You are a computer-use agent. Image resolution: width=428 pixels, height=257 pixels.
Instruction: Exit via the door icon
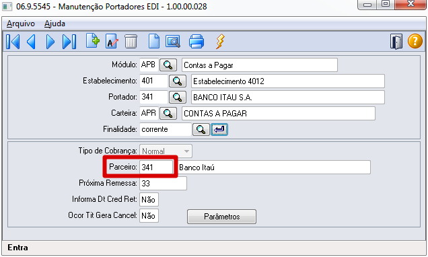(x=396, y=42)
